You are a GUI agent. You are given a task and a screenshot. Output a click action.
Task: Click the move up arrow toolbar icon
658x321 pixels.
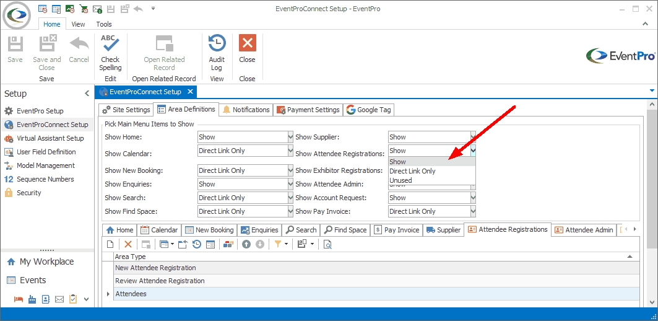pos(246,244)
